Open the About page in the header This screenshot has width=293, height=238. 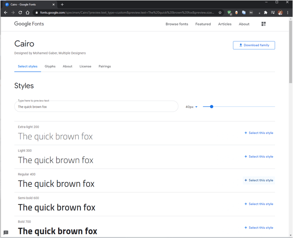pyautogui.click(x=244, y=24)
